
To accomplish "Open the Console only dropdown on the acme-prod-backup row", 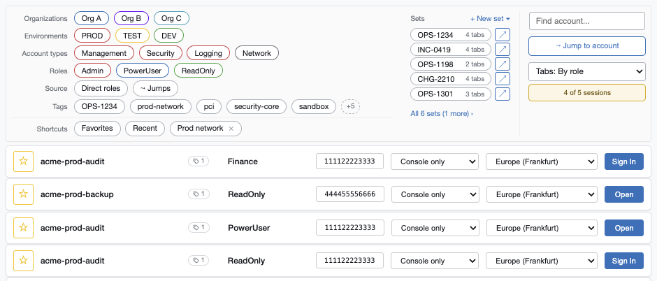I will click(x=435, y=194).
